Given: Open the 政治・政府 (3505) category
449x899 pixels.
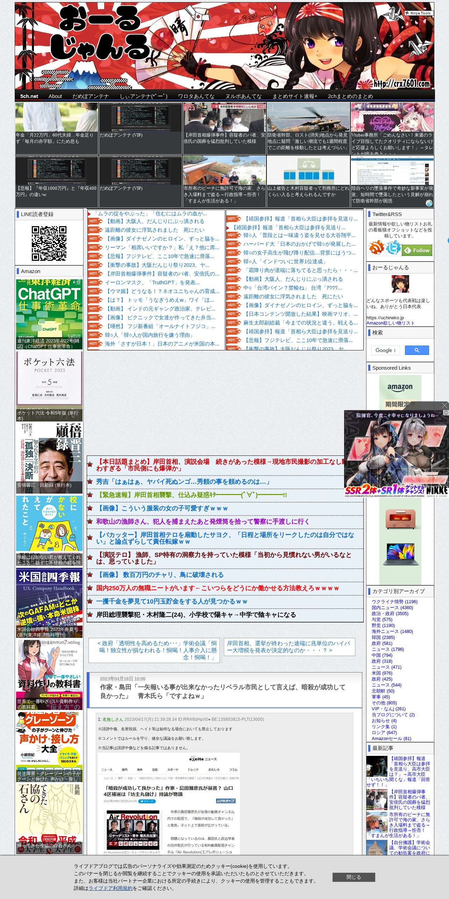Looking at the screenshot, I should click(390, 613).
